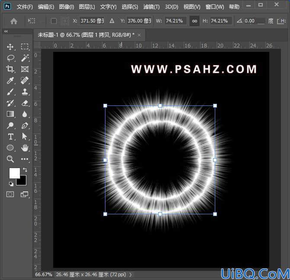
Task: Open the 图层(L) menu
Action: coord(87,7)
